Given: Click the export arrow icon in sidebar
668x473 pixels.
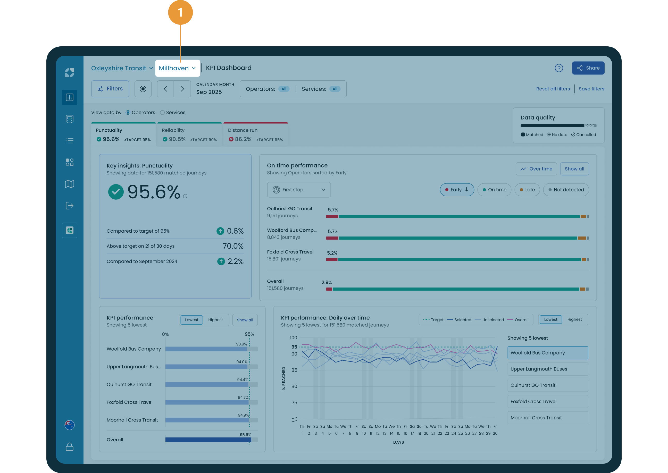Looking at the screenshot, I should click(x=69, y=206).
